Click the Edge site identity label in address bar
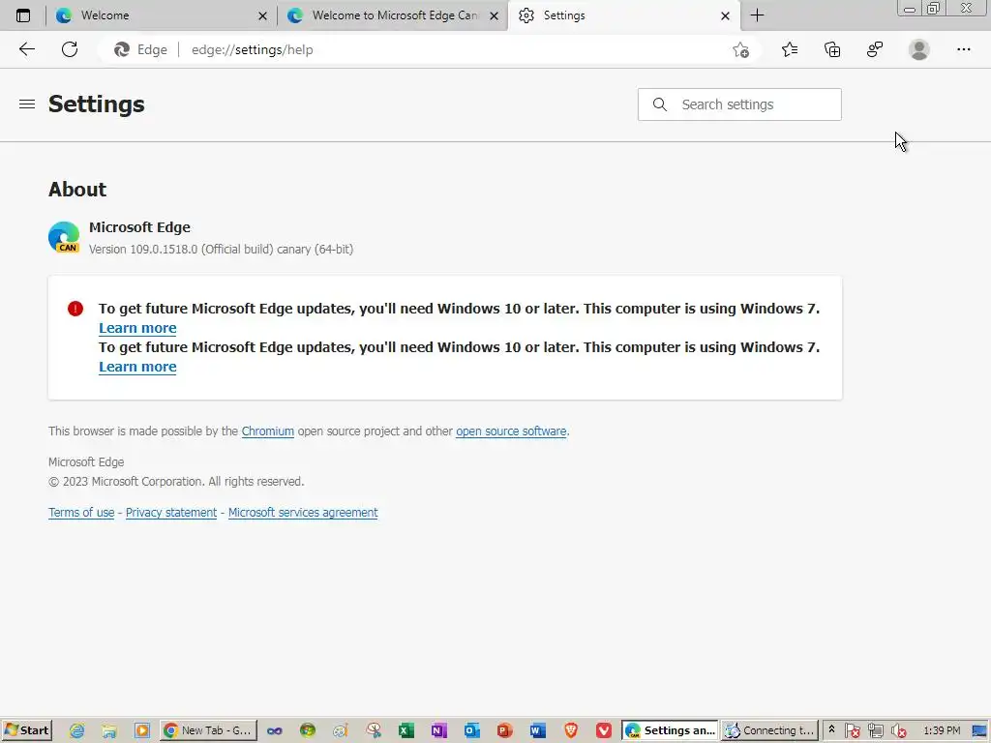This screenshot has width=991, height=743. tap(140, 49)
